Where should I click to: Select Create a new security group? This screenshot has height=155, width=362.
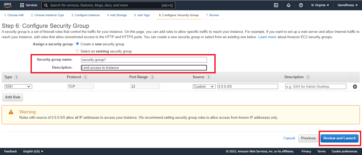78,44
